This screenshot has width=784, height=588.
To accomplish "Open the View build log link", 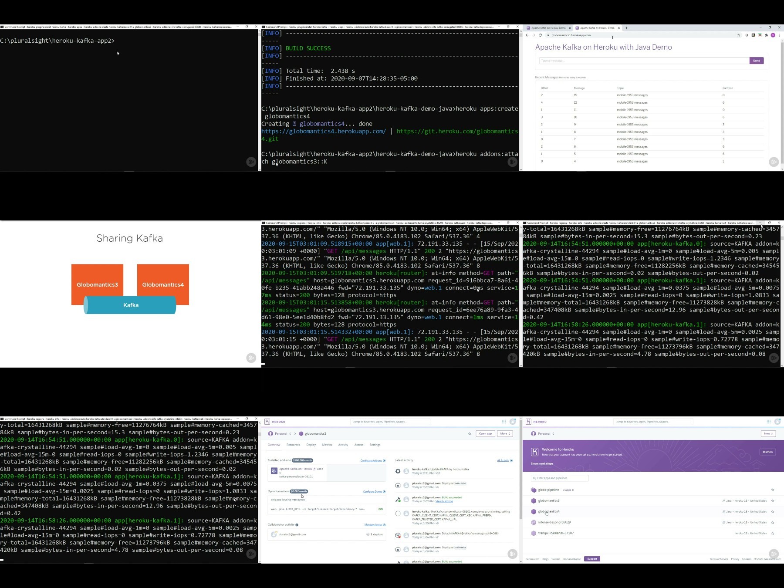I will point(444,501).
